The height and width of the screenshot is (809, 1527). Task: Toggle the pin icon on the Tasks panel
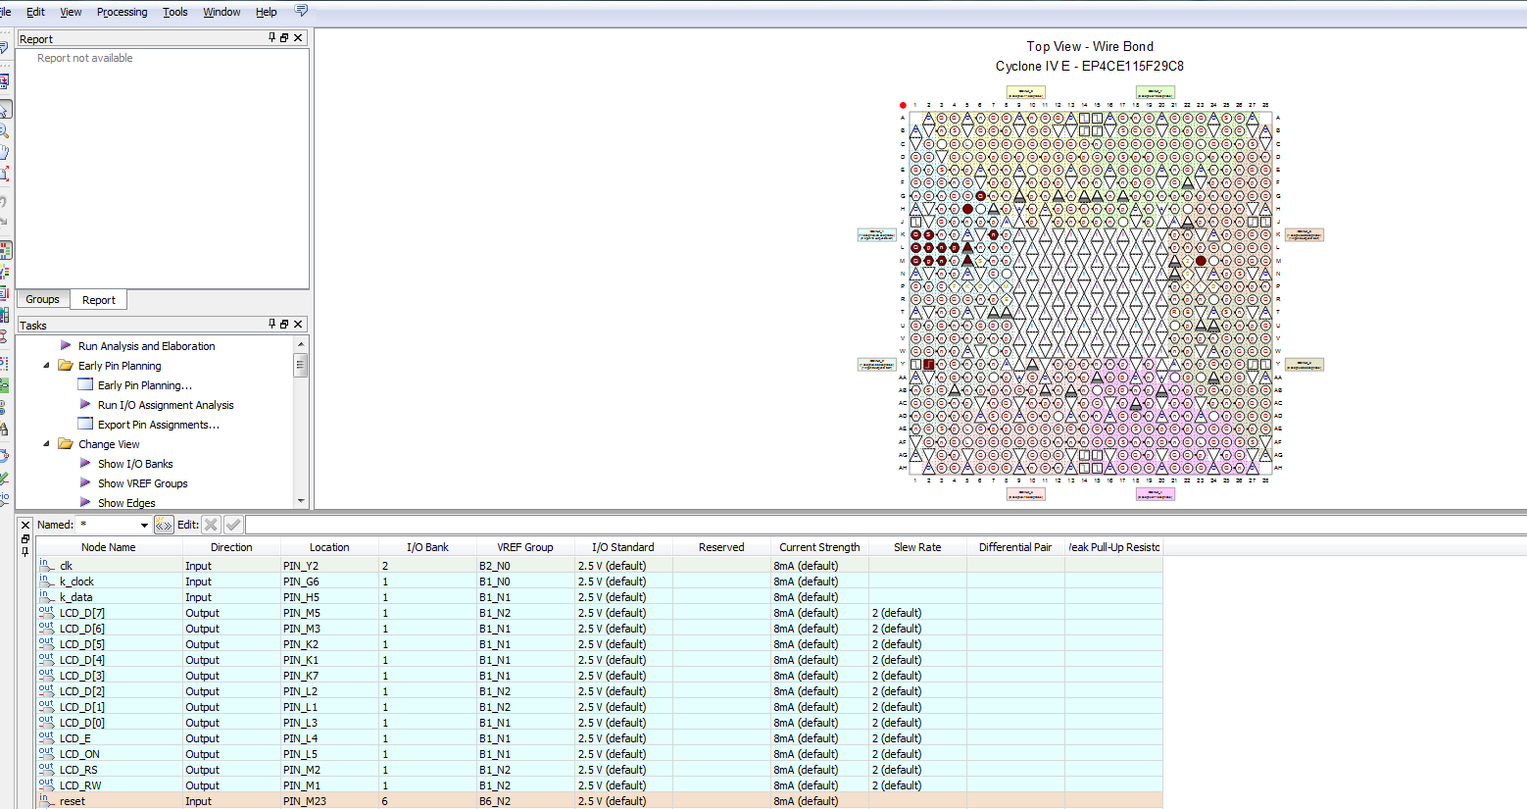[x=272, y=325]
